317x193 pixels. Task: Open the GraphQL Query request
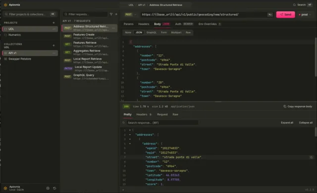tap(89, 77)
